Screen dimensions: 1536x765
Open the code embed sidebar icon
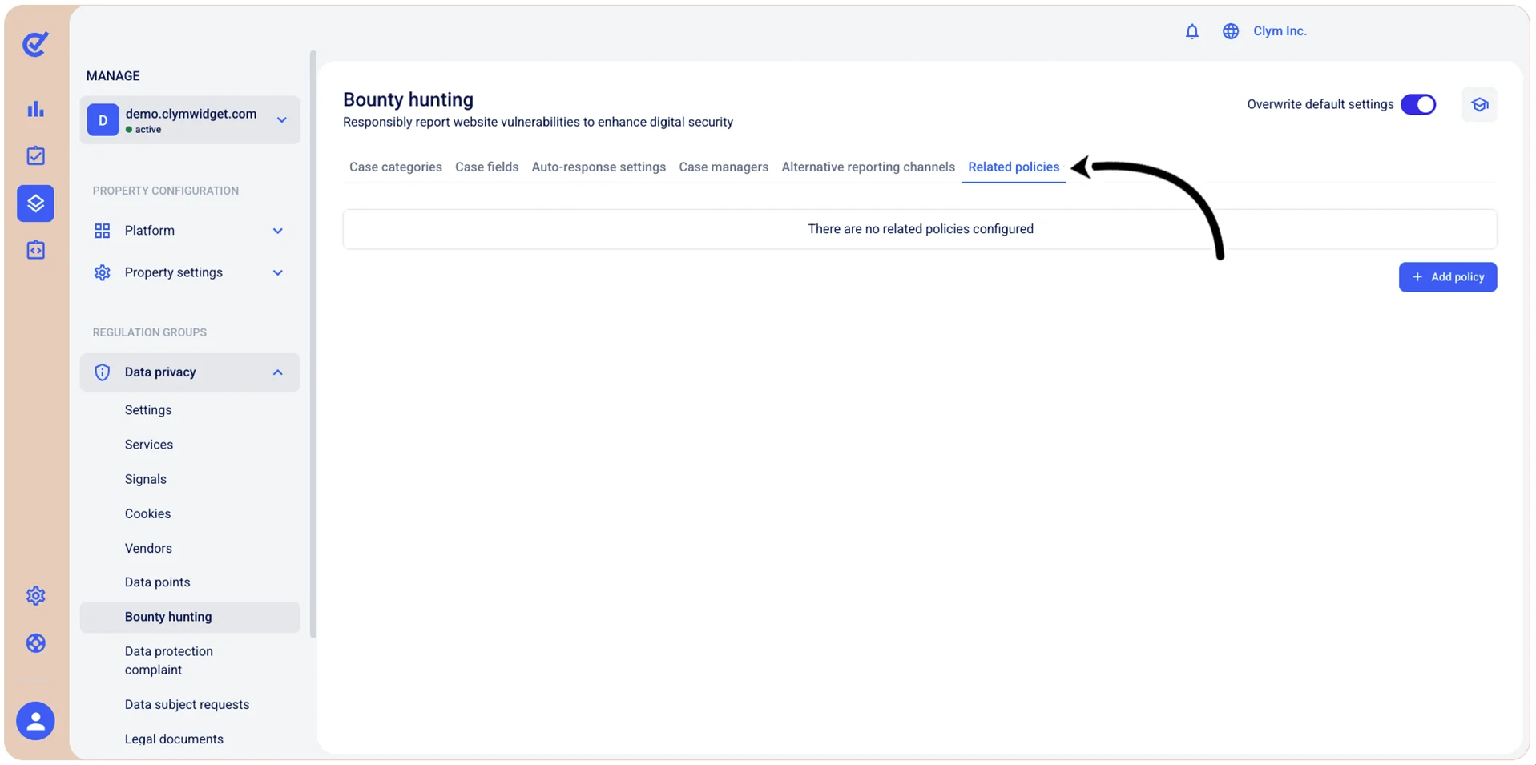35,250
